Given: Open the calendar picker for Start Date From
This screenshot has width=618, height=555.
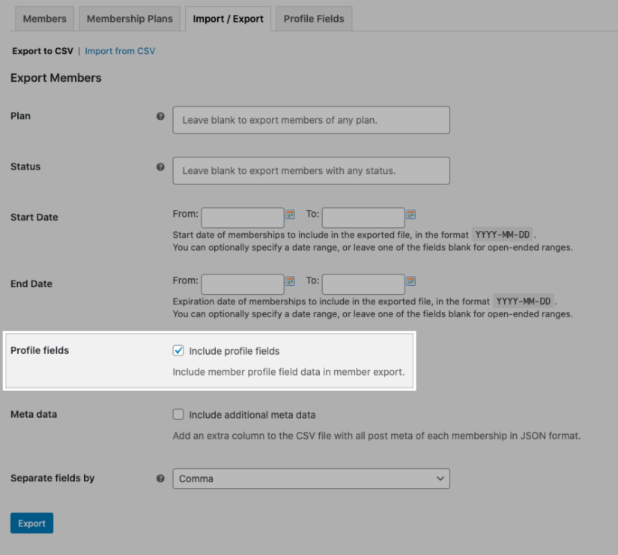Looking at the screenshot, I should tap(291, 214).
